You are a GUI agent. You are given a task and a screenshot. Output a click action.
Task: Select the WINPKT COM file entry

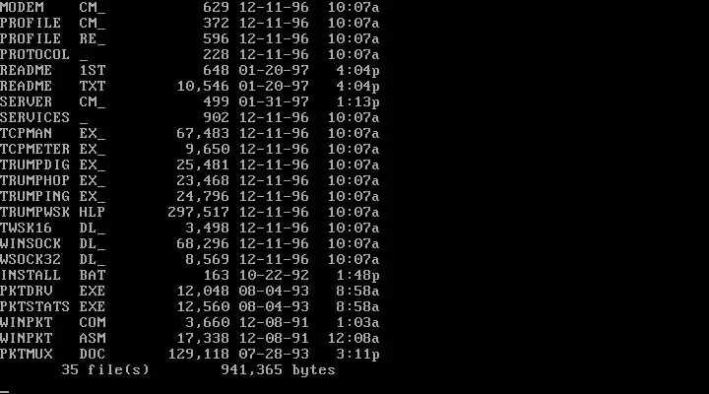point(189,322)
